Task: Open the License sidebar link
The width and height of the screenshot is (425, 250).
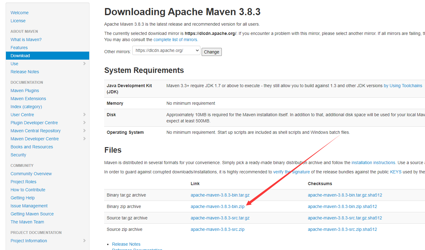Action: click(18, 21)
